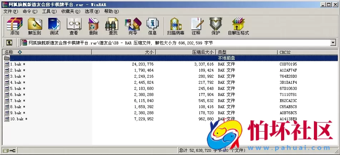This screenshot has height=155, width=340.
Task: Click the size value 24,203,776
Action: [x=143, y=64]
